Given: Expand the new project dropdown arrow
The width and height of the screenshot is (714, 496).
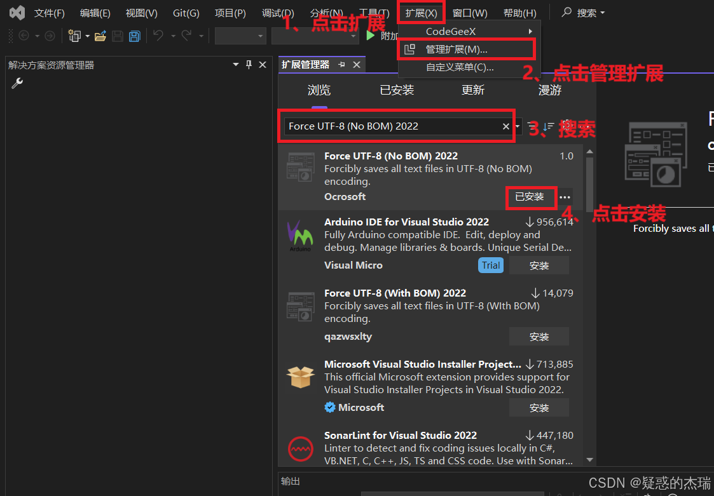Looking at the screenshot, I should point(88,36).
